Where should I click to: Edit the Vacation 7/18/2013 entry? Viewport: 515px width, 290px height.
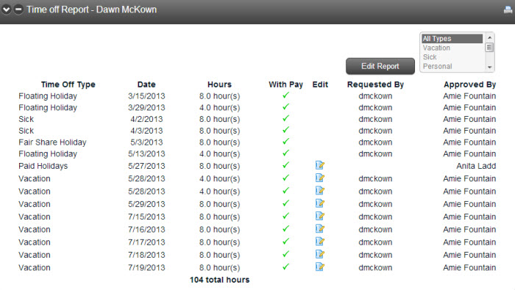tap(320, 254)
